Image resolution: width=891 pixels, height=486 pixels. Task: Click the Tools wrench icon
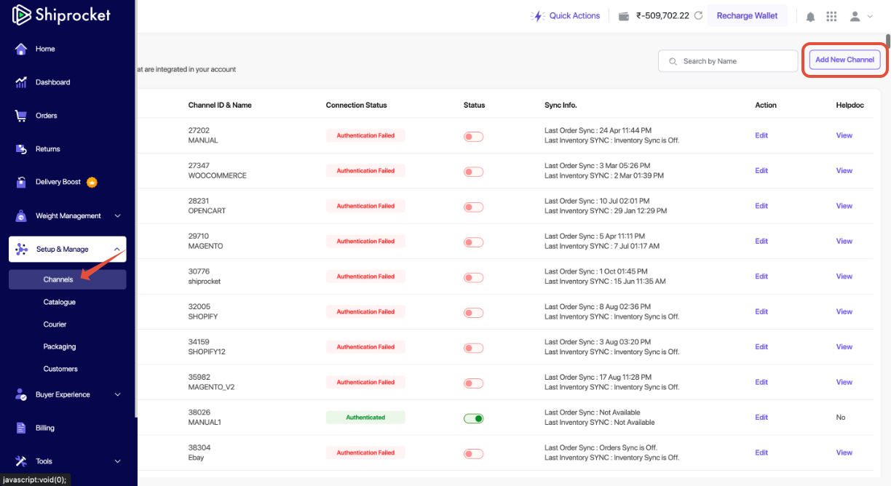[x=21, y=461]
